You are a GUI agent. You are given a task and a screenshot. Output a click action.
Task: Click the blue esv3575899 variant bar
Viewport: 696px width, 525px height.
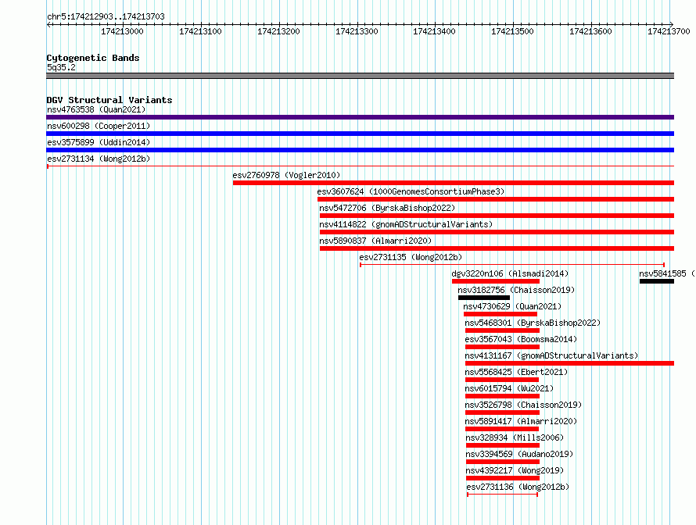click(360, 150)
